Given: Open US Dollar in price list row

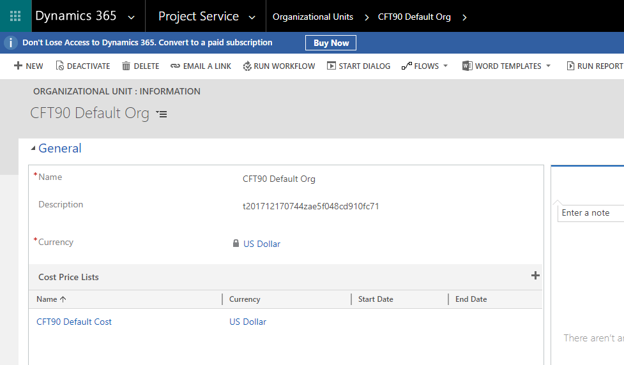Looking at the screenshot, I should click(248, 322).
